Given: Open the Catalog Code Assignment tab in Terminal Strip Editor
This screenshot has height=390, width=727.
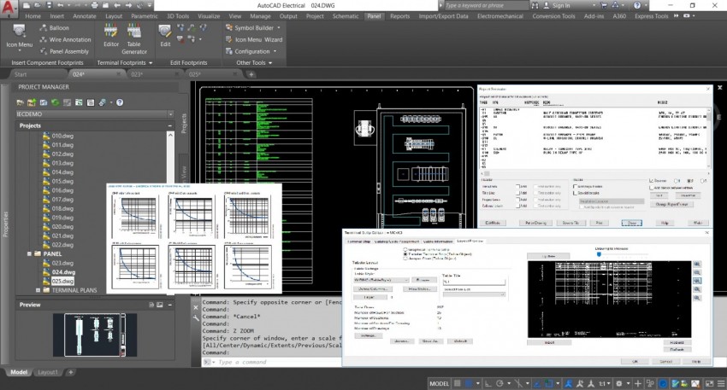Looking at the screenshot, I should [x=396, y=241].
